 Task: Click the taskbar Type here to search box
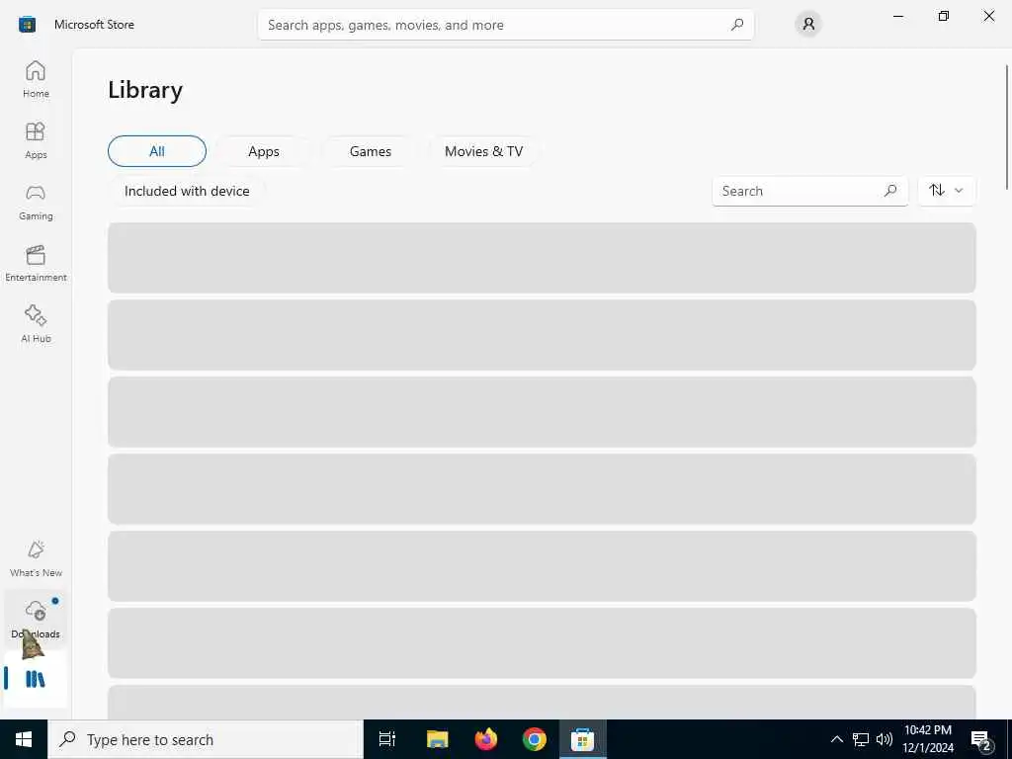coord(206,739)
